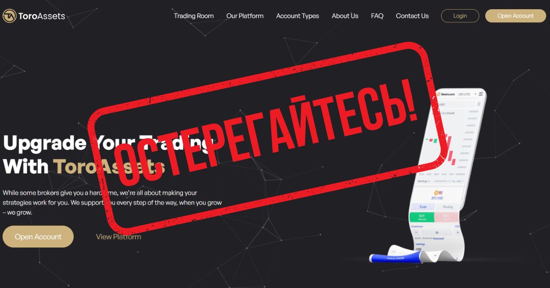Click the plus icon beside investment amount
This screenshot has height=288, width=550.
point(457,233)
